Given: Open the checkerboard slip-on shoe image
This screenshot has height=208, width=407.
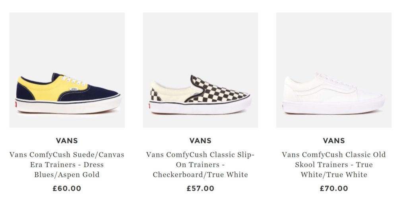Looking at the screenshot, I should (x=200, y=70).
